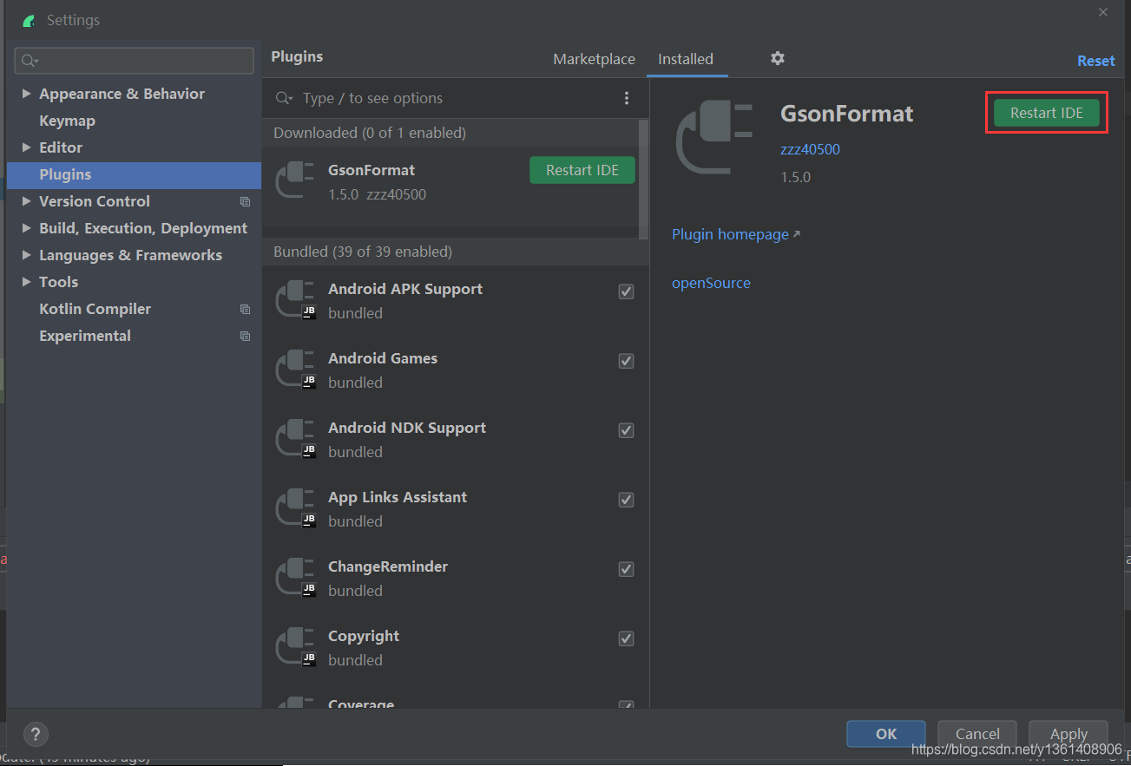This screenshot has width=1131, height=766.
Task: Click the OK button
Action: (886, 734)
